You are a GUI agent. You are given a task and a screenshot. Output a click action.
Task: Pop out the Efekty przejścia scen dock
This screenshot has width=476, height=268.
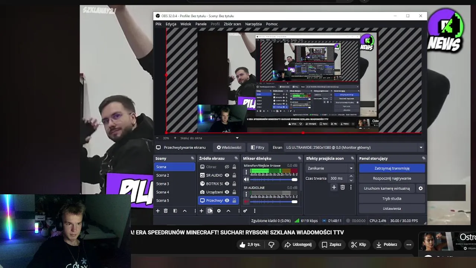click(352, 158)
